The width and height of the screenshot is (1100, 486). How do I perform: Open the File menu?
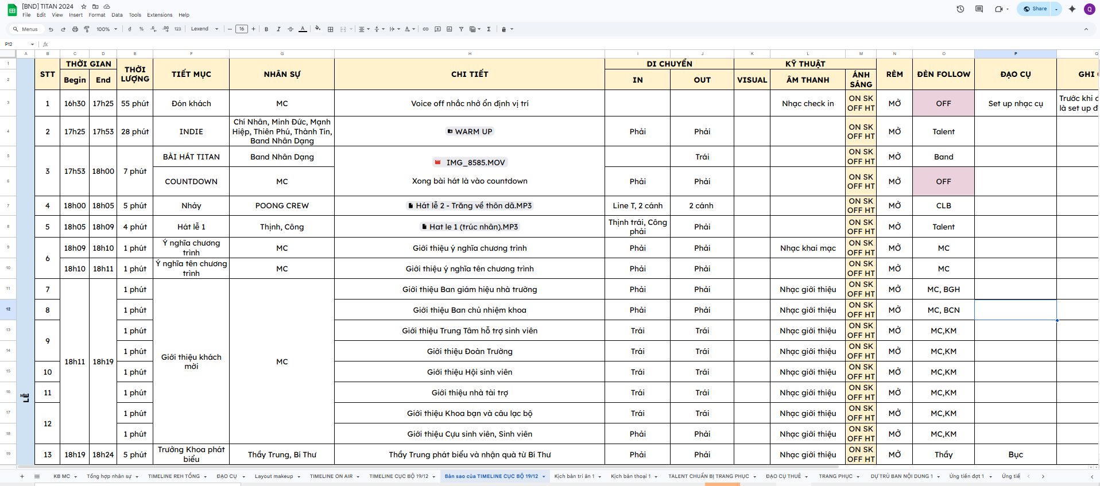point(26,15)
